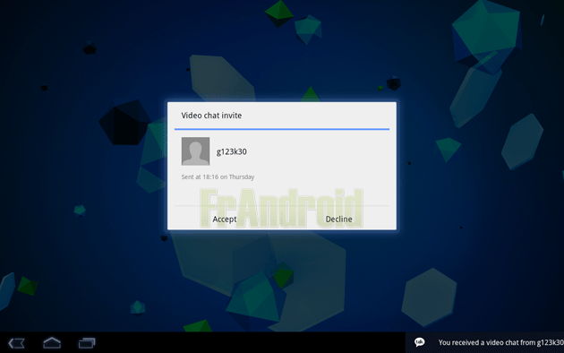
Task: Open the Talk notification bubble icon
Action: 419,342
